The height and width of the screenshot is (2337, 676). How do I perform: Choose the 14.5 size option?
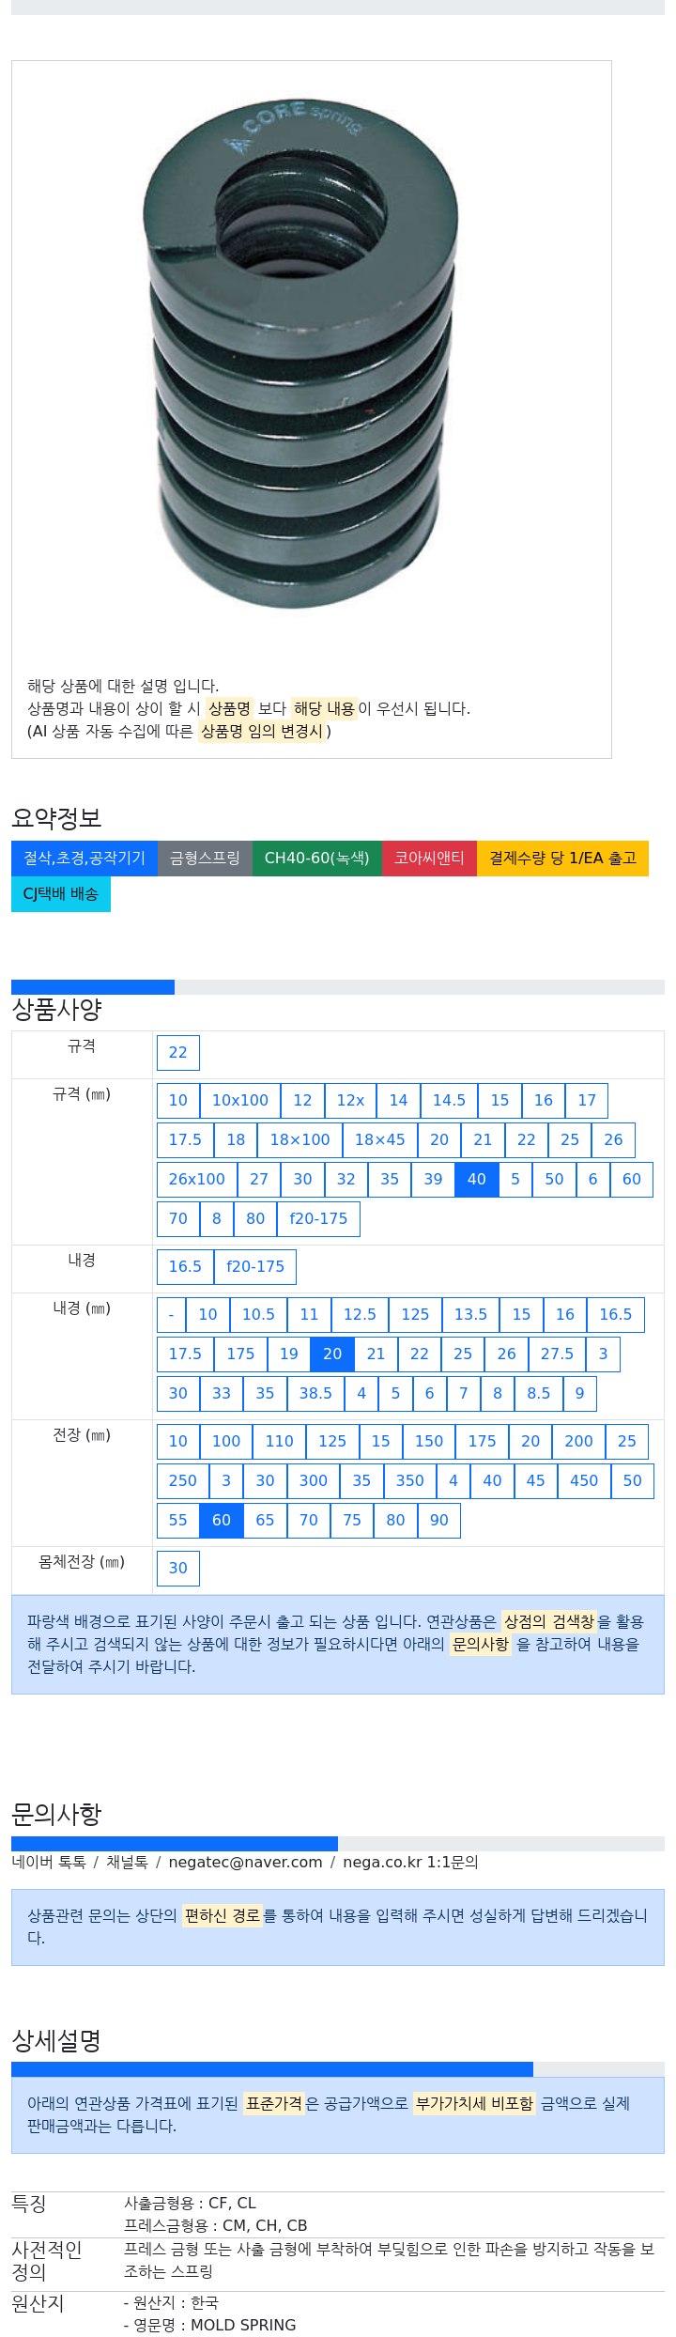pyautogui.click(x=449, y=1100)
